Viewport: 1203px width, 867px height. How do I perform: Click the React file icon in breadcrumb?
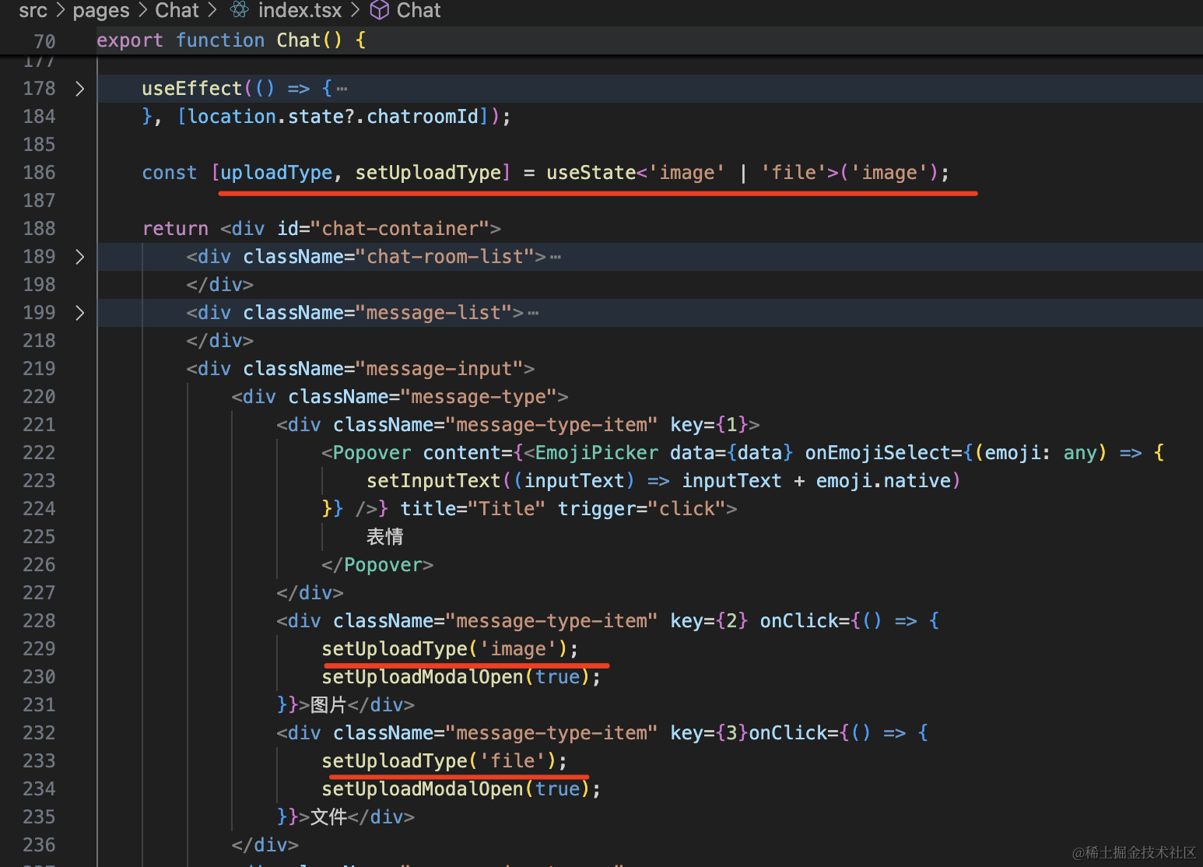240,10
